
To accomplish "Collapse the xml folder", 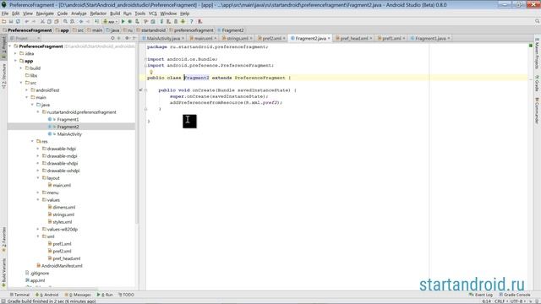I will [x=38, y=236].
